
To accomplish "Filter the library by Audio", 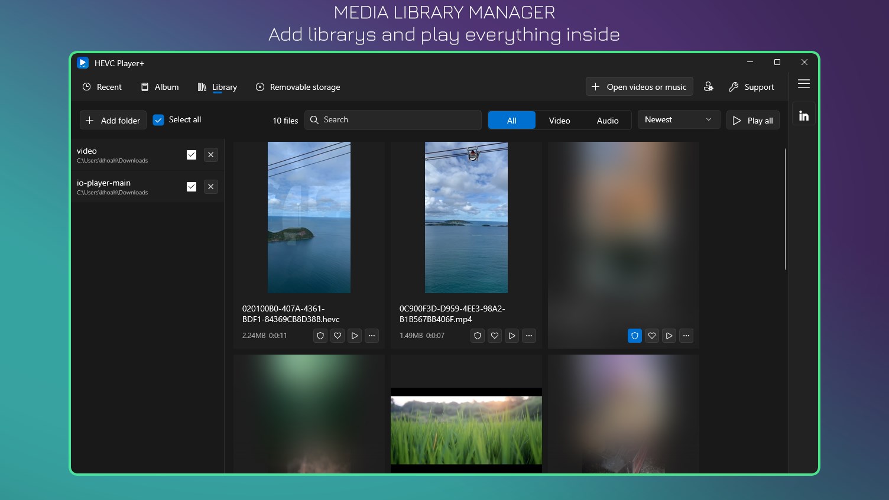I will (608, 121).
